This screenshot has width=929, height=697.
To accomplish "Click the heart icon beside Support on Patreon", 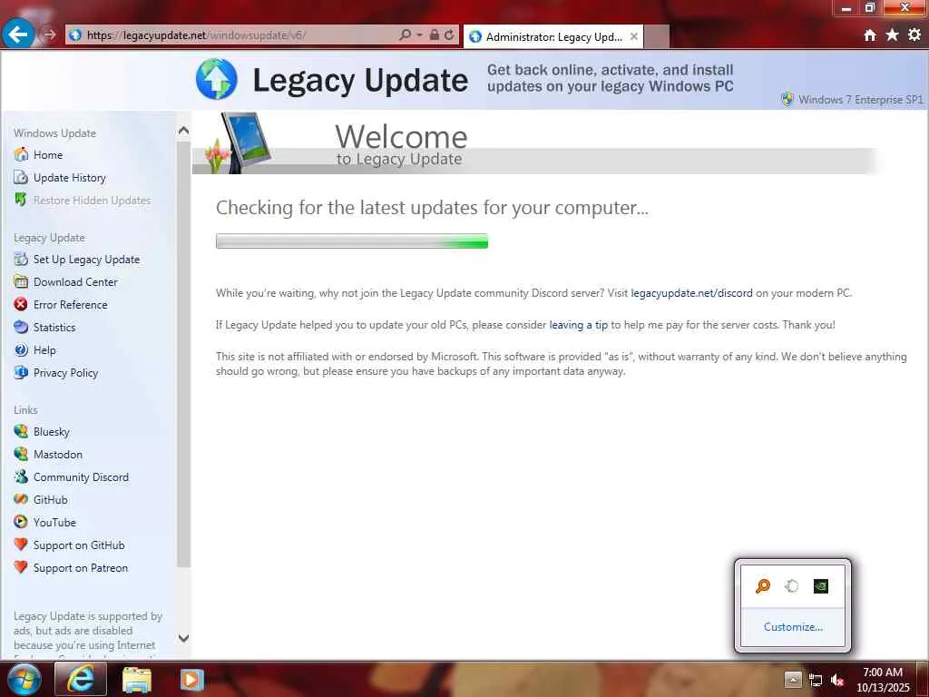I will click(x=21, y=567).
